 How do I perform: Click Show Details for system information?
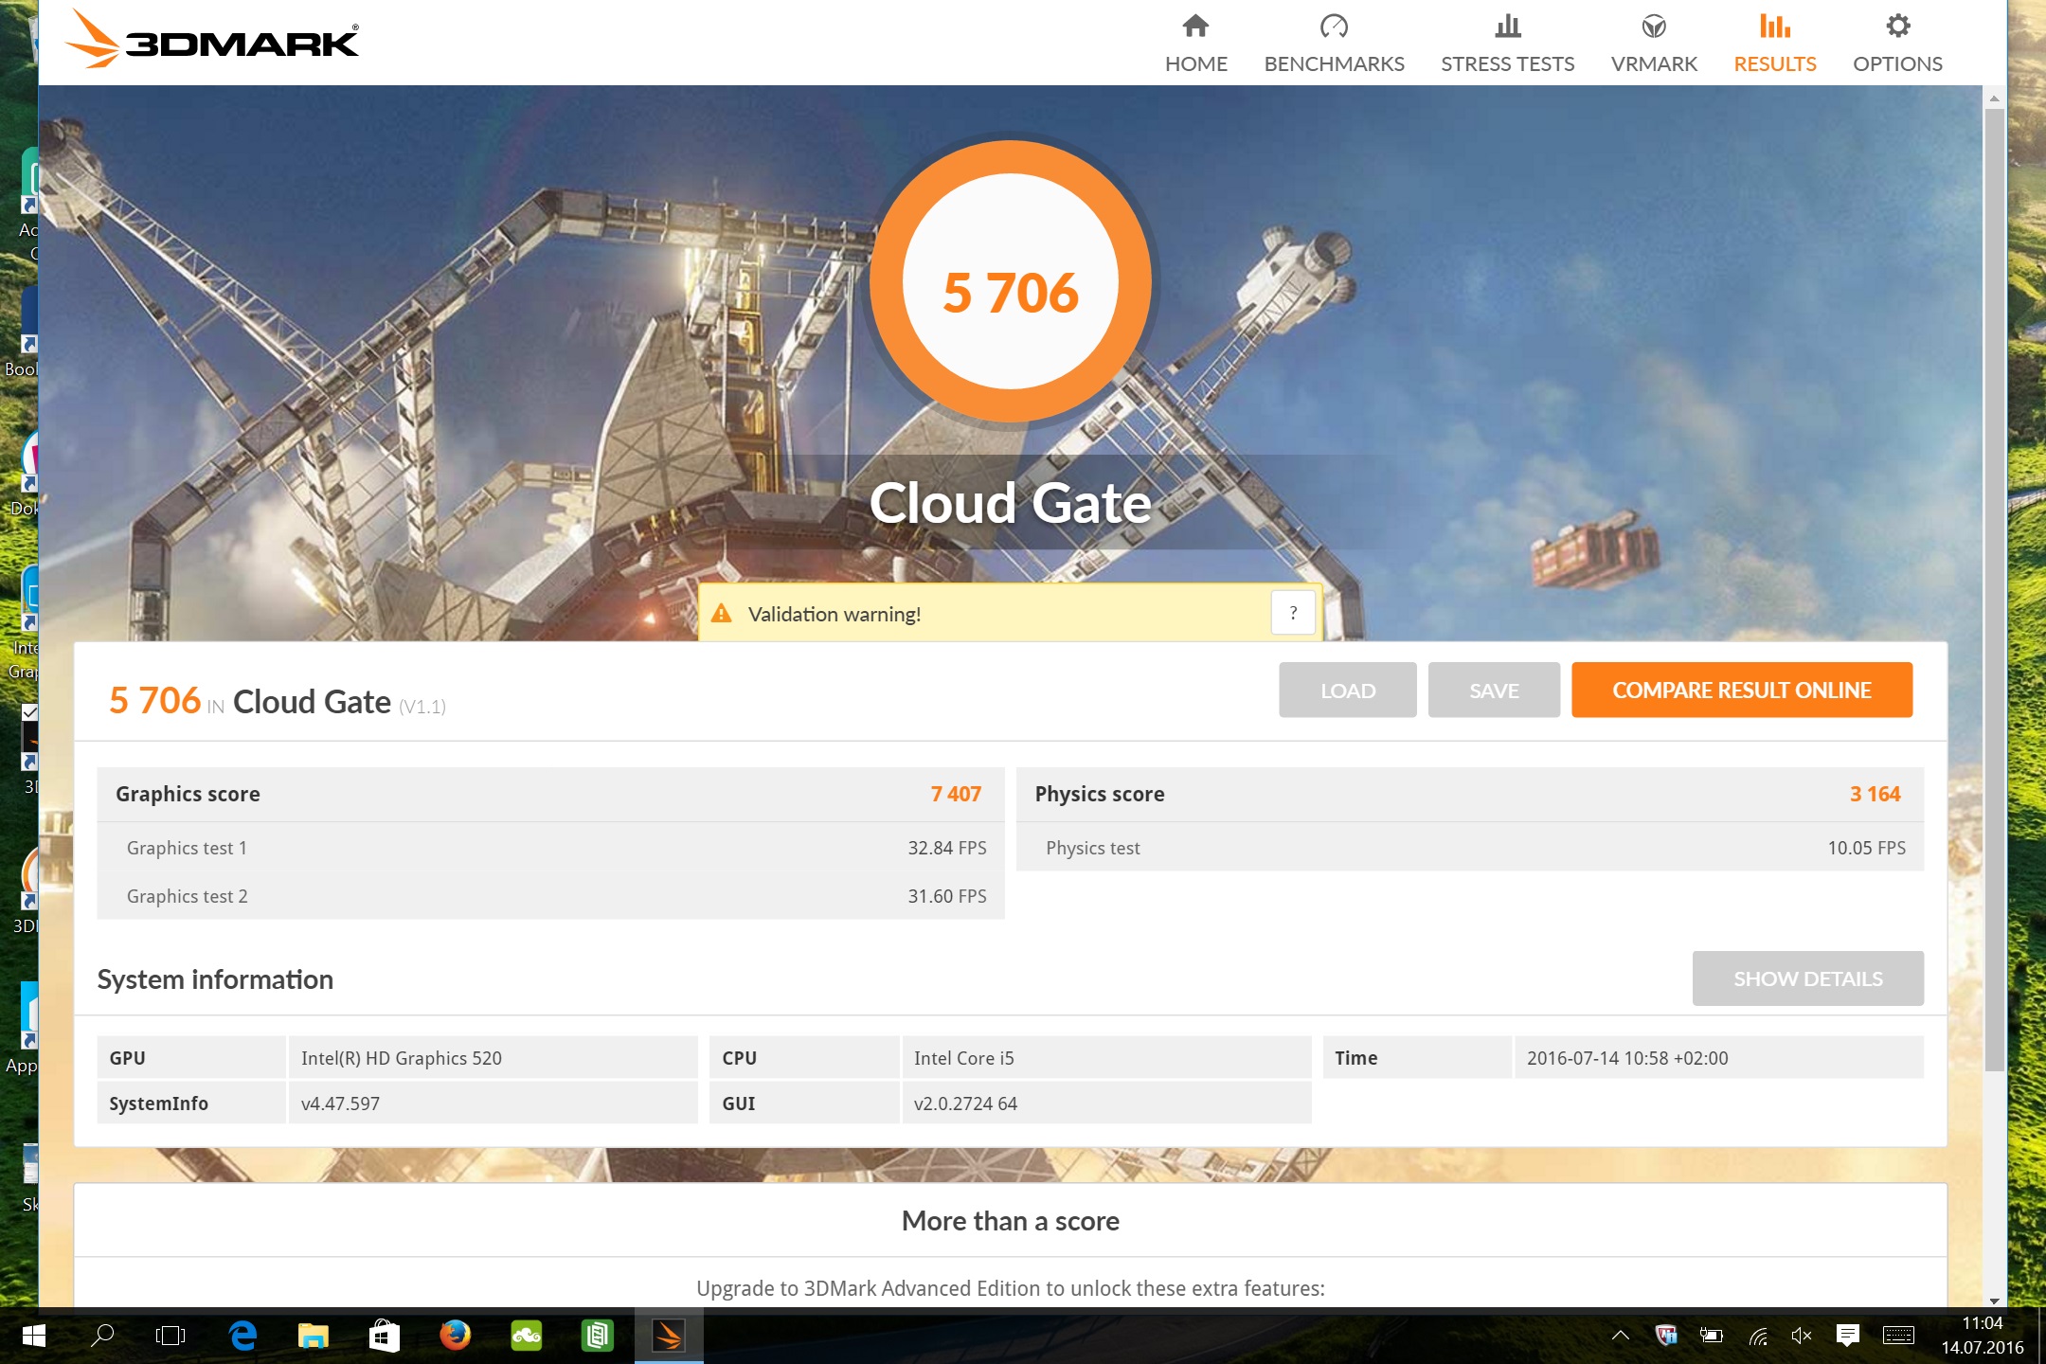tap(1807, 978)
